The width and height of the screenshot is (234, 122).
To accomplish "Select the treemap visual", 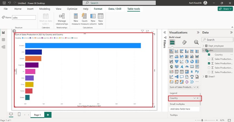I will pos(197,62).
